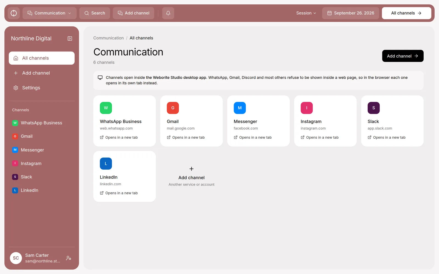Click plus icon beside sidebar Add channel

point(16,73)
